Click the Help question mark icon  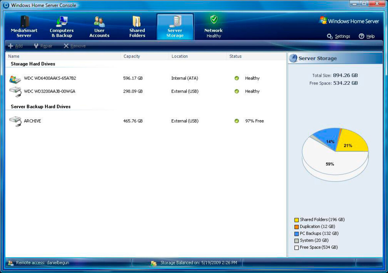coord(361,37)
